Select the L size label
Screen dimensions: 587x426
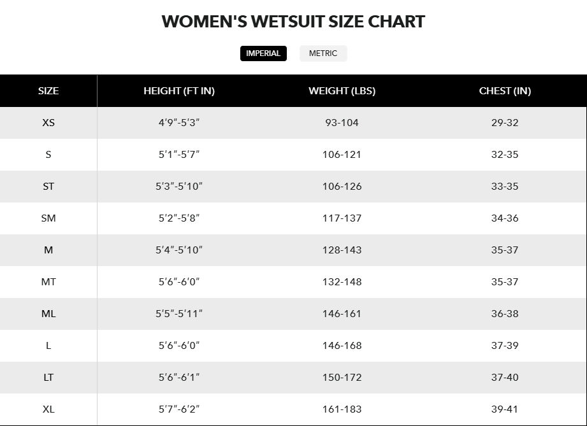coord(48,346)
